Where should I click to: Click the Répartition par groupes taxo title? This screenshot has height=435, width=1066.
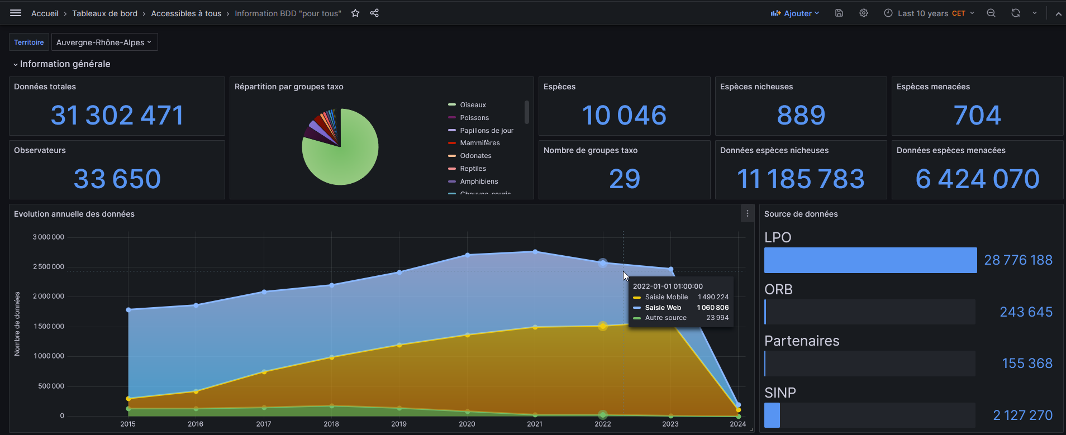click(x=289, y=87)
